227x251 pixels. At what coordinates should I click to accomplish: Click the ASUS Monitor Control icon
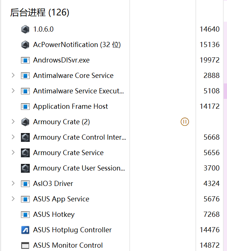pos(25,245)
